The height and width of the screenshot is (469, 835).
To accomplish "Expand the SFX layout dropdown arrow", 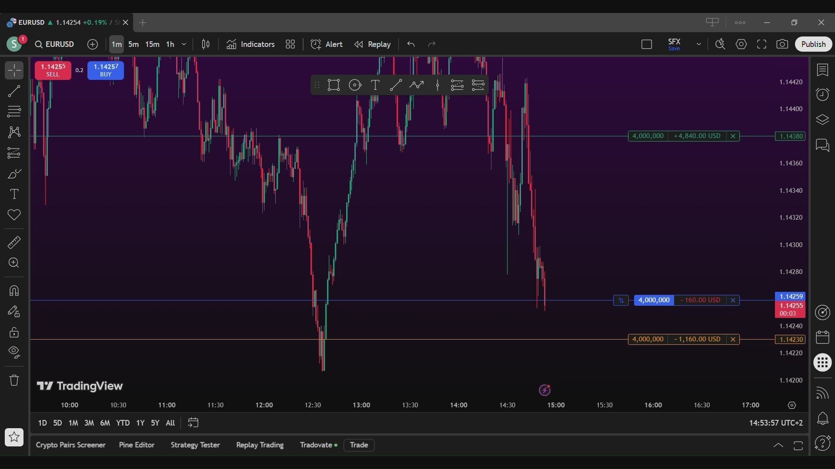I will [699, 44].
